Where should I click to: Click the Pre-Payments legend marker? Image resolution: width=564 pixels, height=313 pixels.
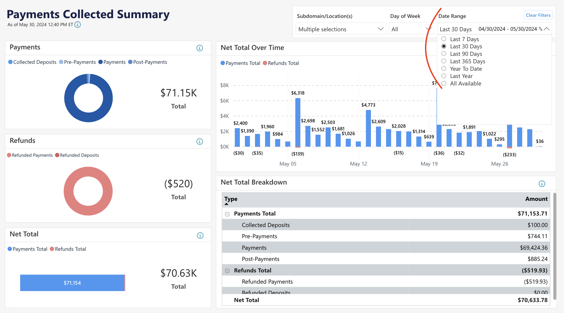click(x=61, y=62)
